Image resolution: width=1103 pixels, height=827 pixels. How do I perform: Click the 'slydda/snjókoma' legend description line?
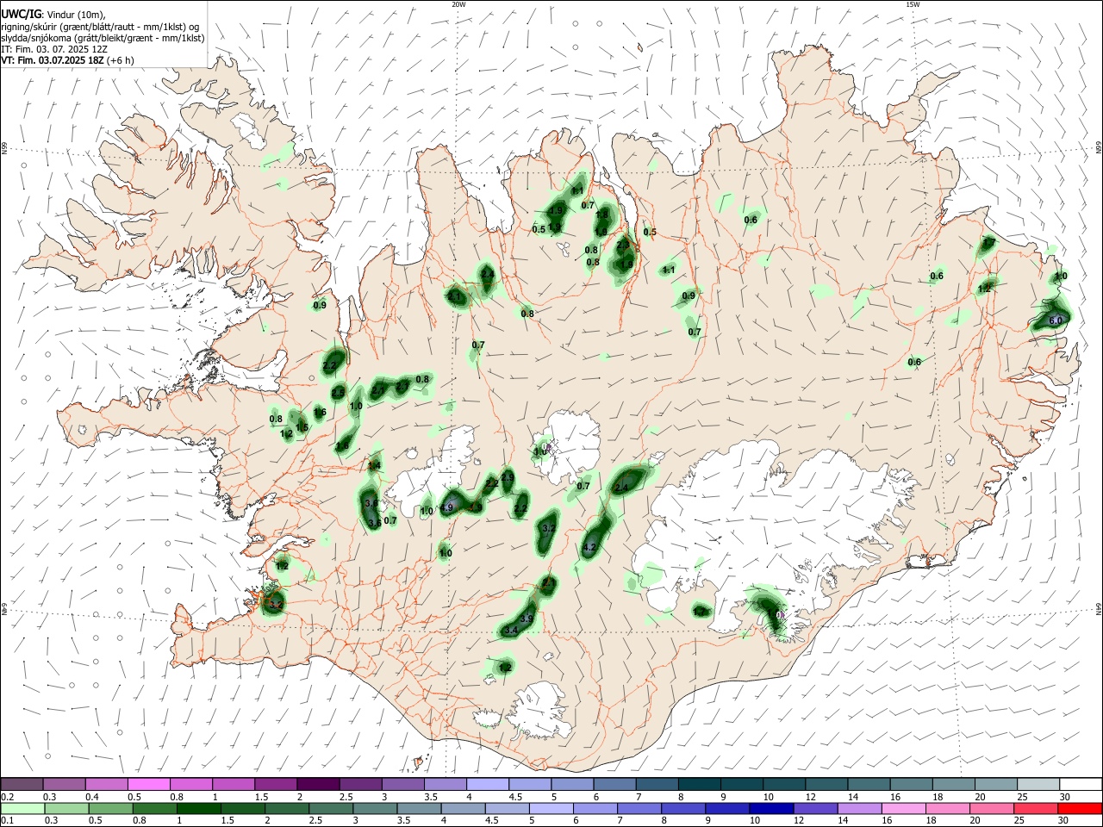coord(103,38)
